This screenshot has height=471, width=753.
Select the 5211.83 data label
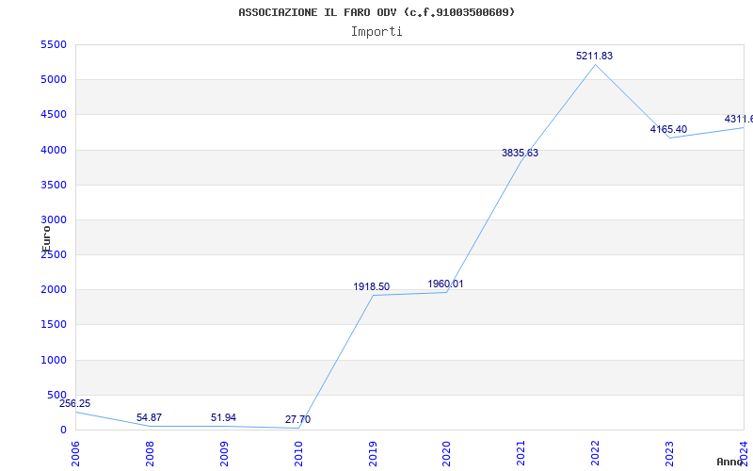coord(595,56)
